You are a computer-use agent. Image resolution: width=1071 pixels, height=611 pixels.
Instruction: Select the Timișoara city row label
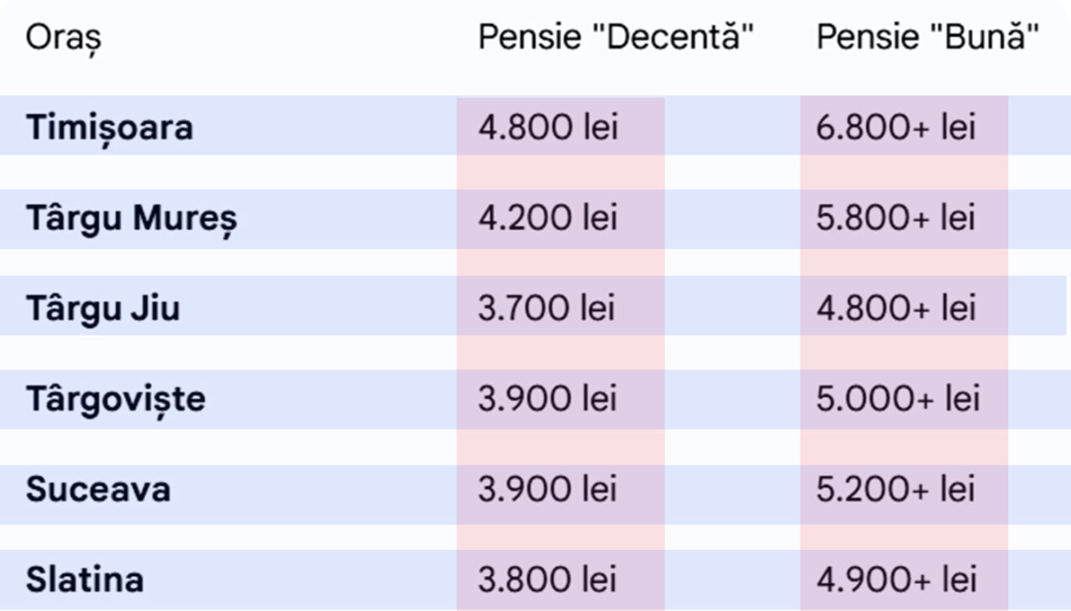110,127
